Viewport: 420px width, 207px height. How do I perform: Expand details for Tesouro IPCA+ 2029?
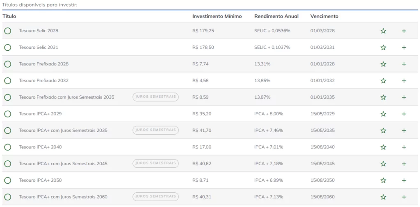click(404, 114)
